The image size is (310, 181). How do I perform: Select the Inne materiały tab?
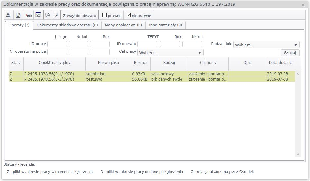point(165,25)
